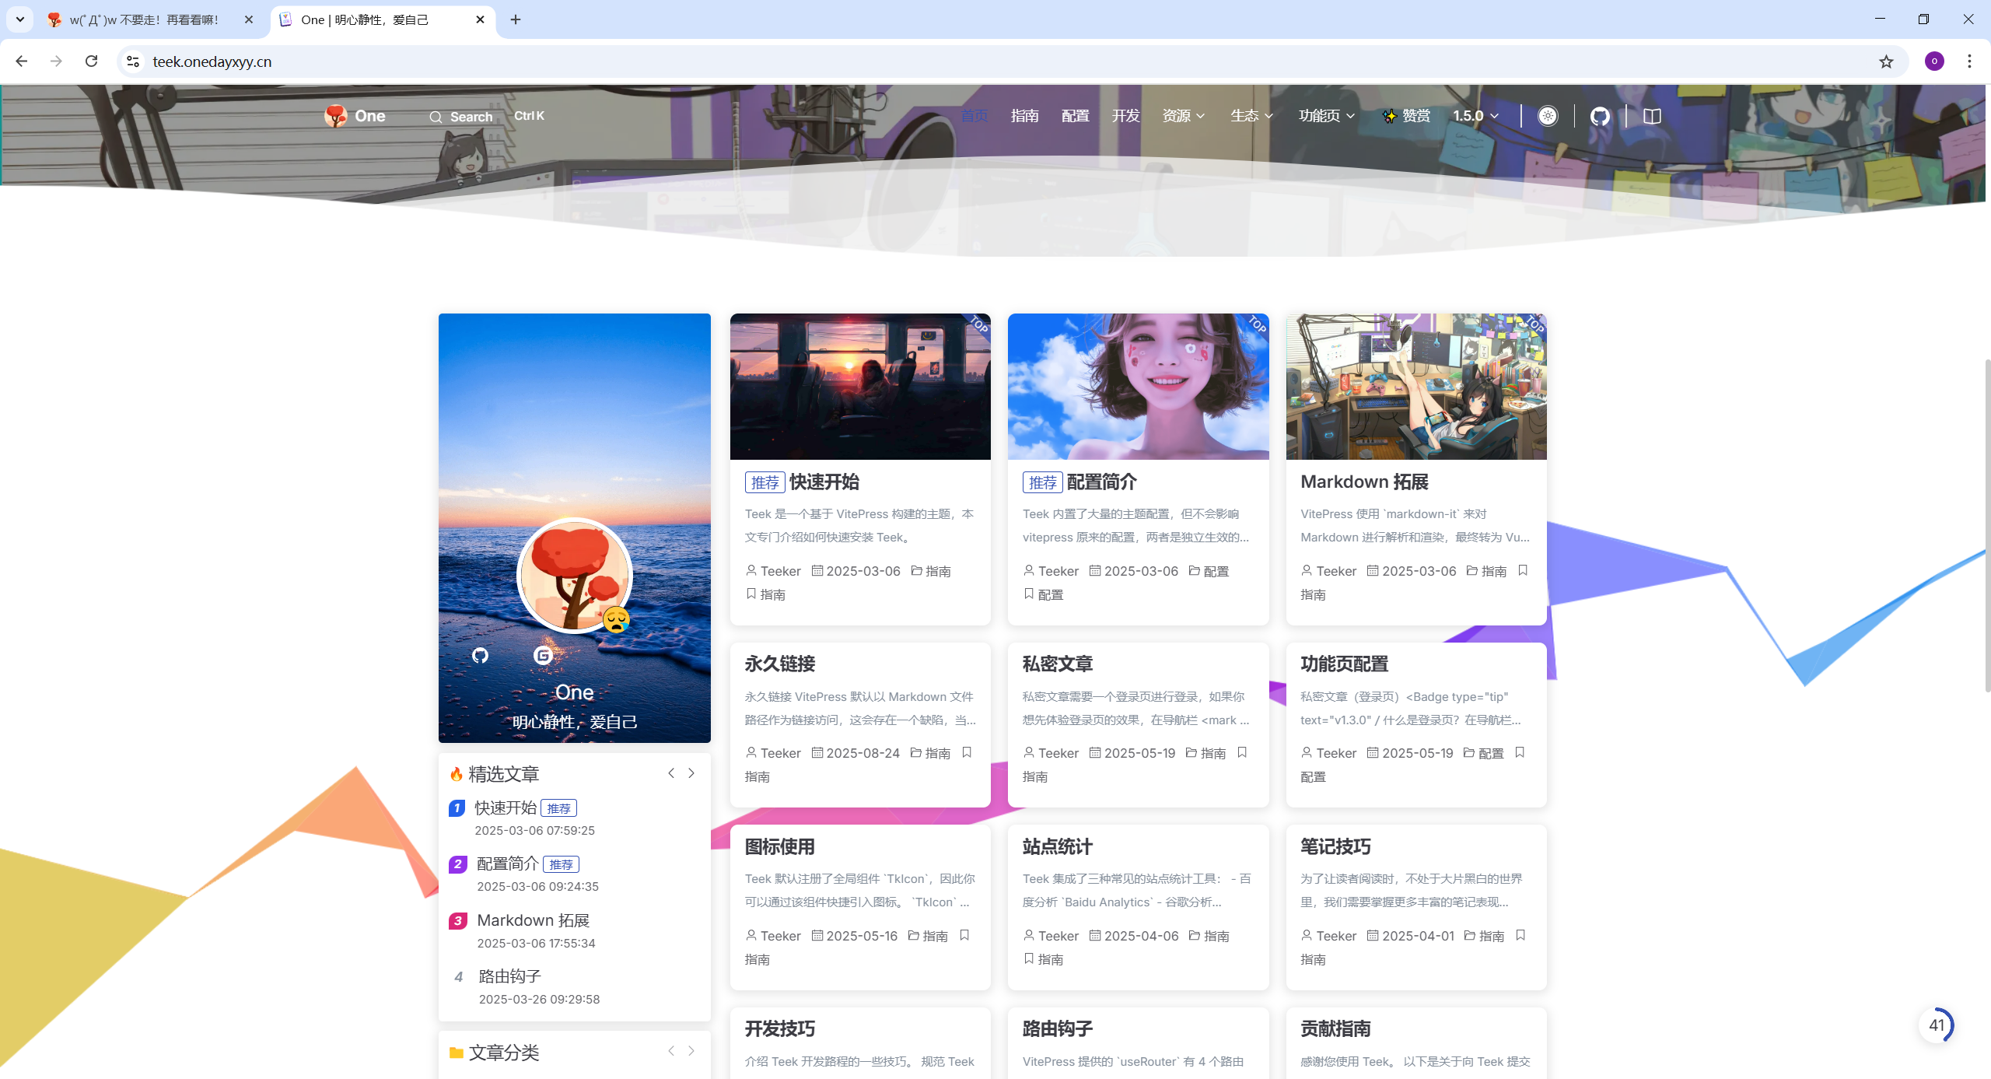Open GitHub icon in navigation bar
Image resolution: width=1991 pixels, height=1079 pixels.
pos(1600,116)
